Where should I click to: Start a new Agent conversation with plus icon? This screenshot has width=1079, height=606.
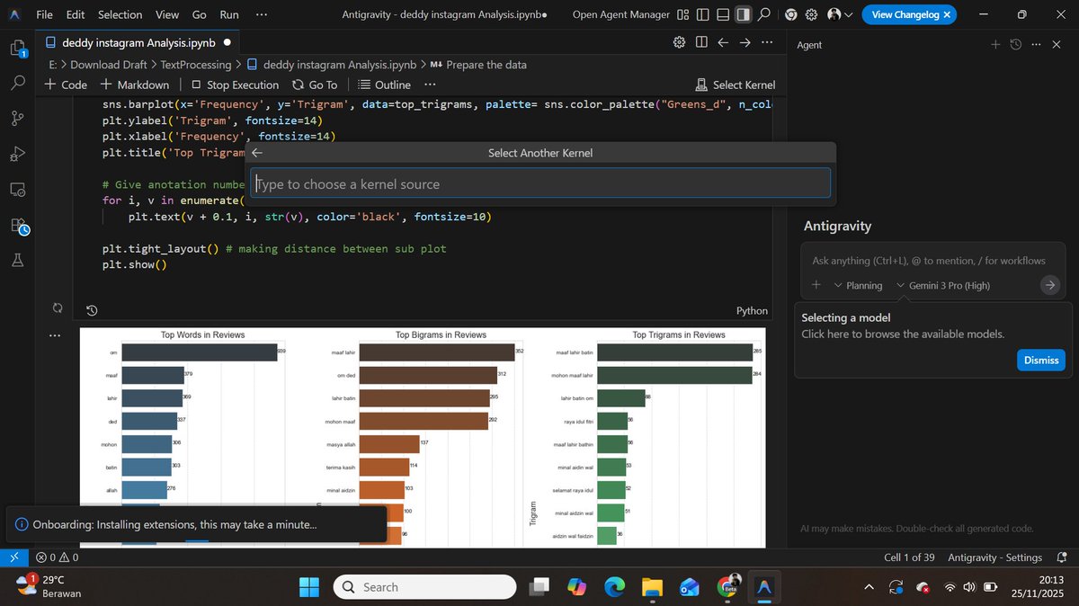coord(995,45)
